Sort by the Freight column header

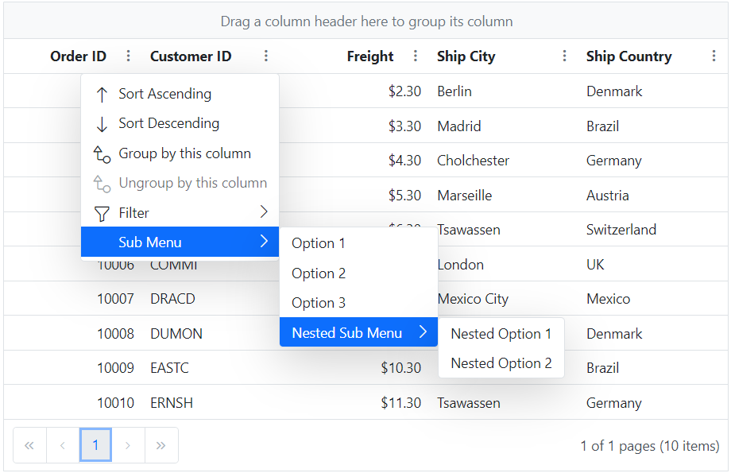point(370,56)
